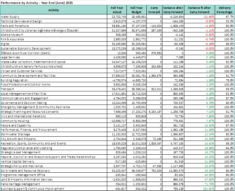This screenshot has height=191, width=235.
Task: Select the Water Supply activity cell
Action: pos(9,16)
